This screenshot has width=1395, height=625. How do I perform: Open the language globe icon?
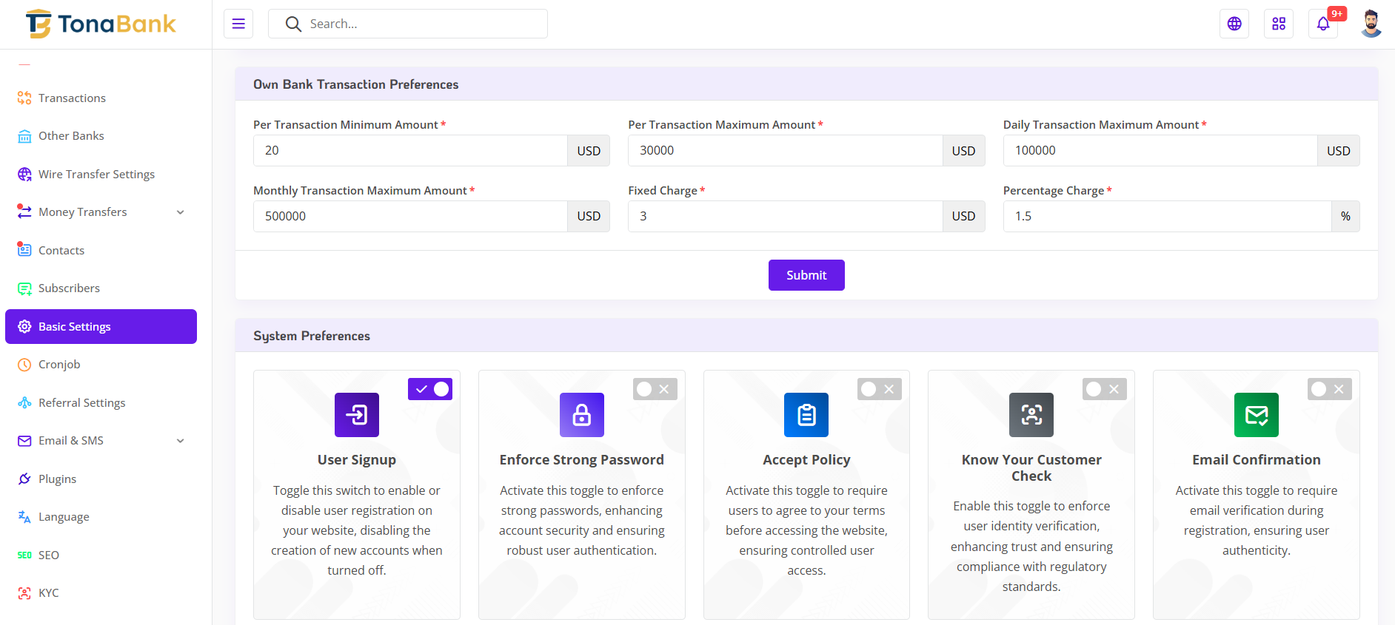[x=1234, y=24]
